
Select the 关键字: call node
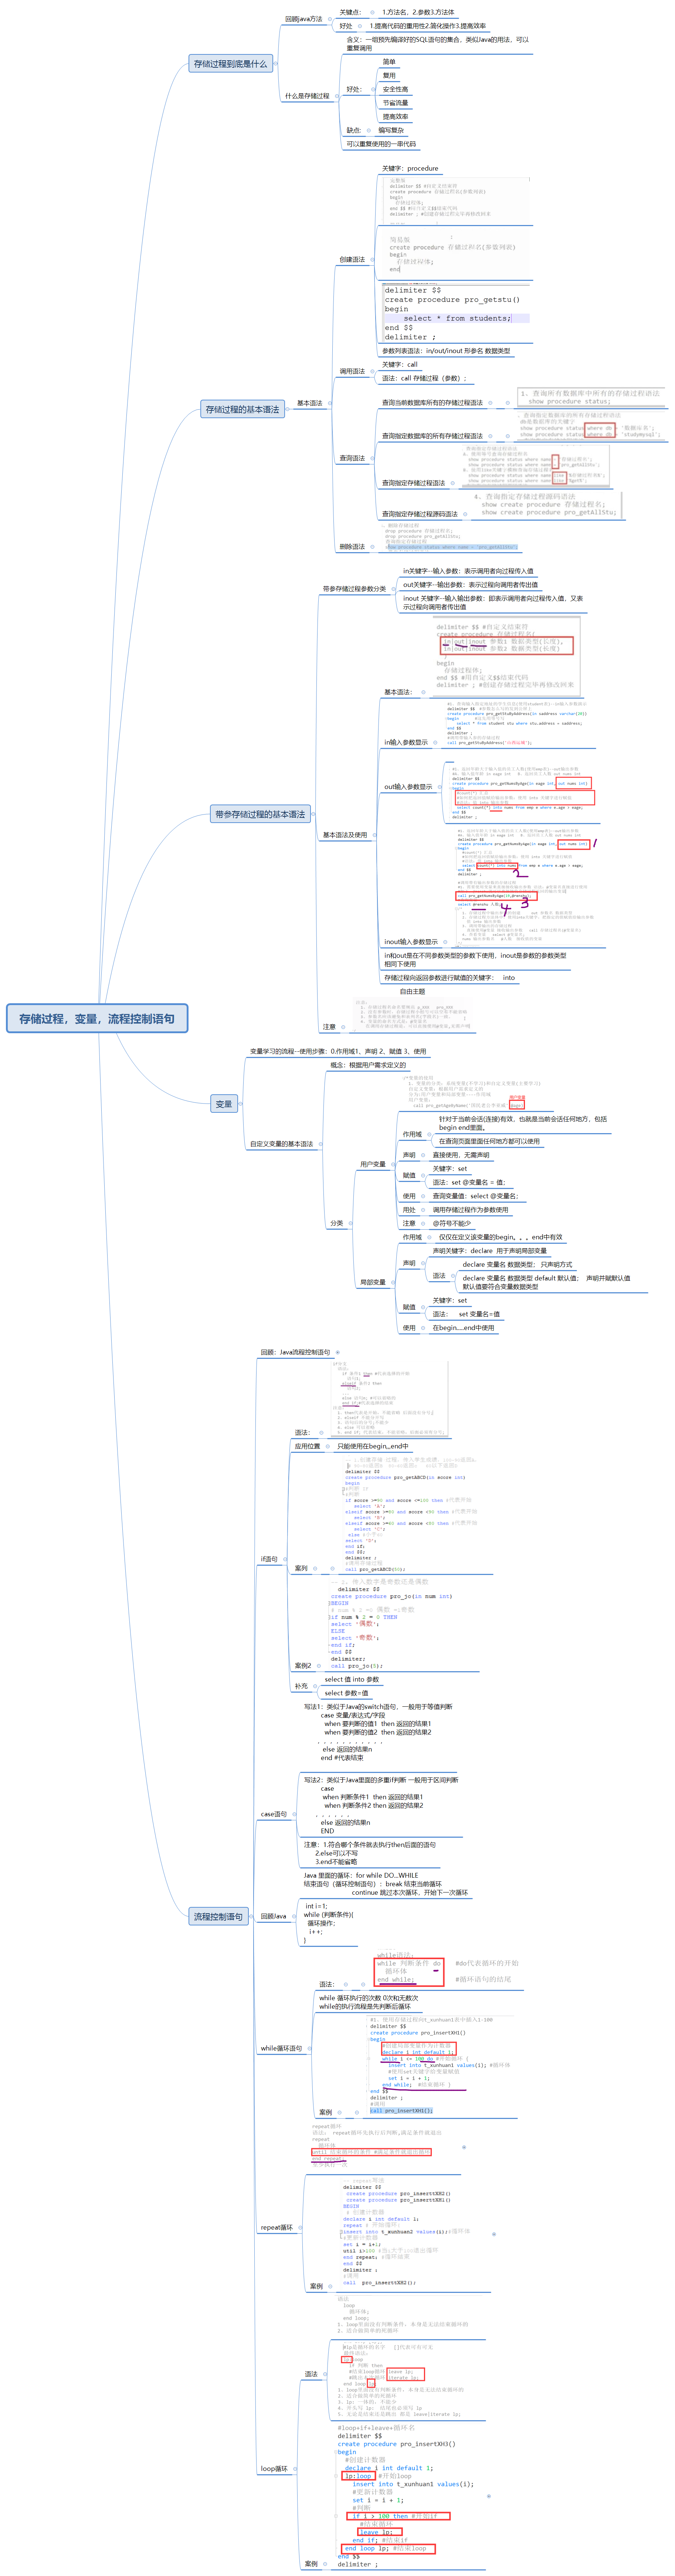tap(399, 364)
